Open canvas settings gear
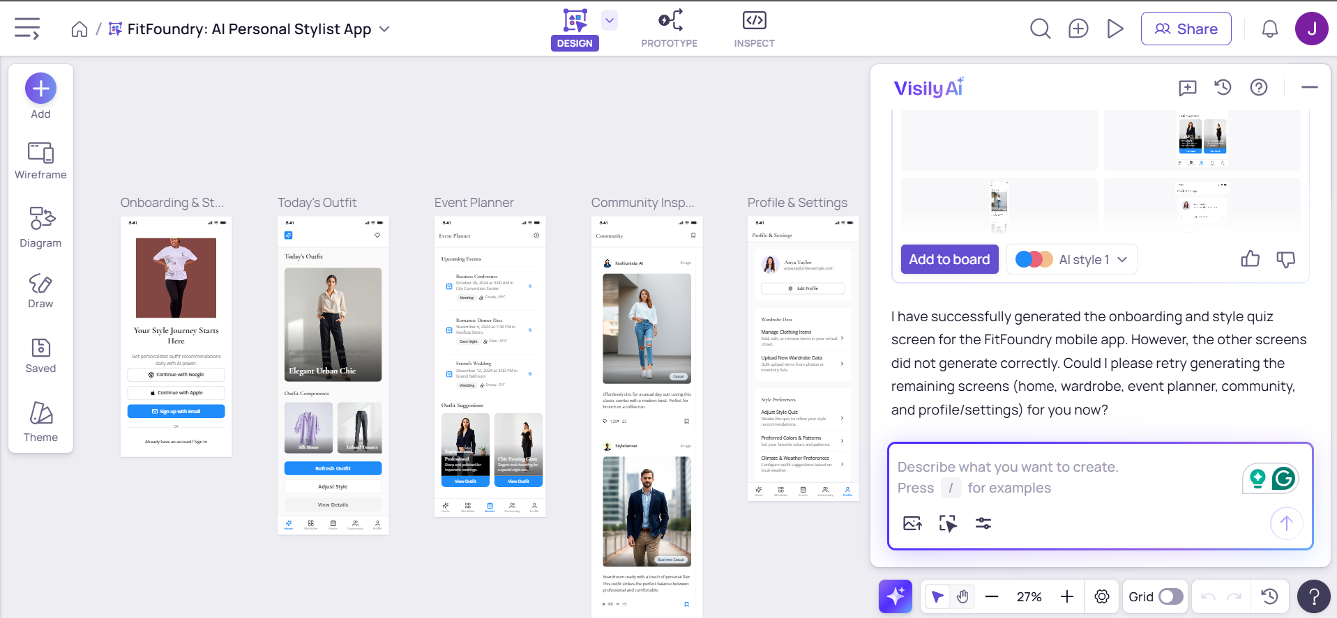Image resolution: width=1337 pixels, height=618 pixels. click(1102, 596)
